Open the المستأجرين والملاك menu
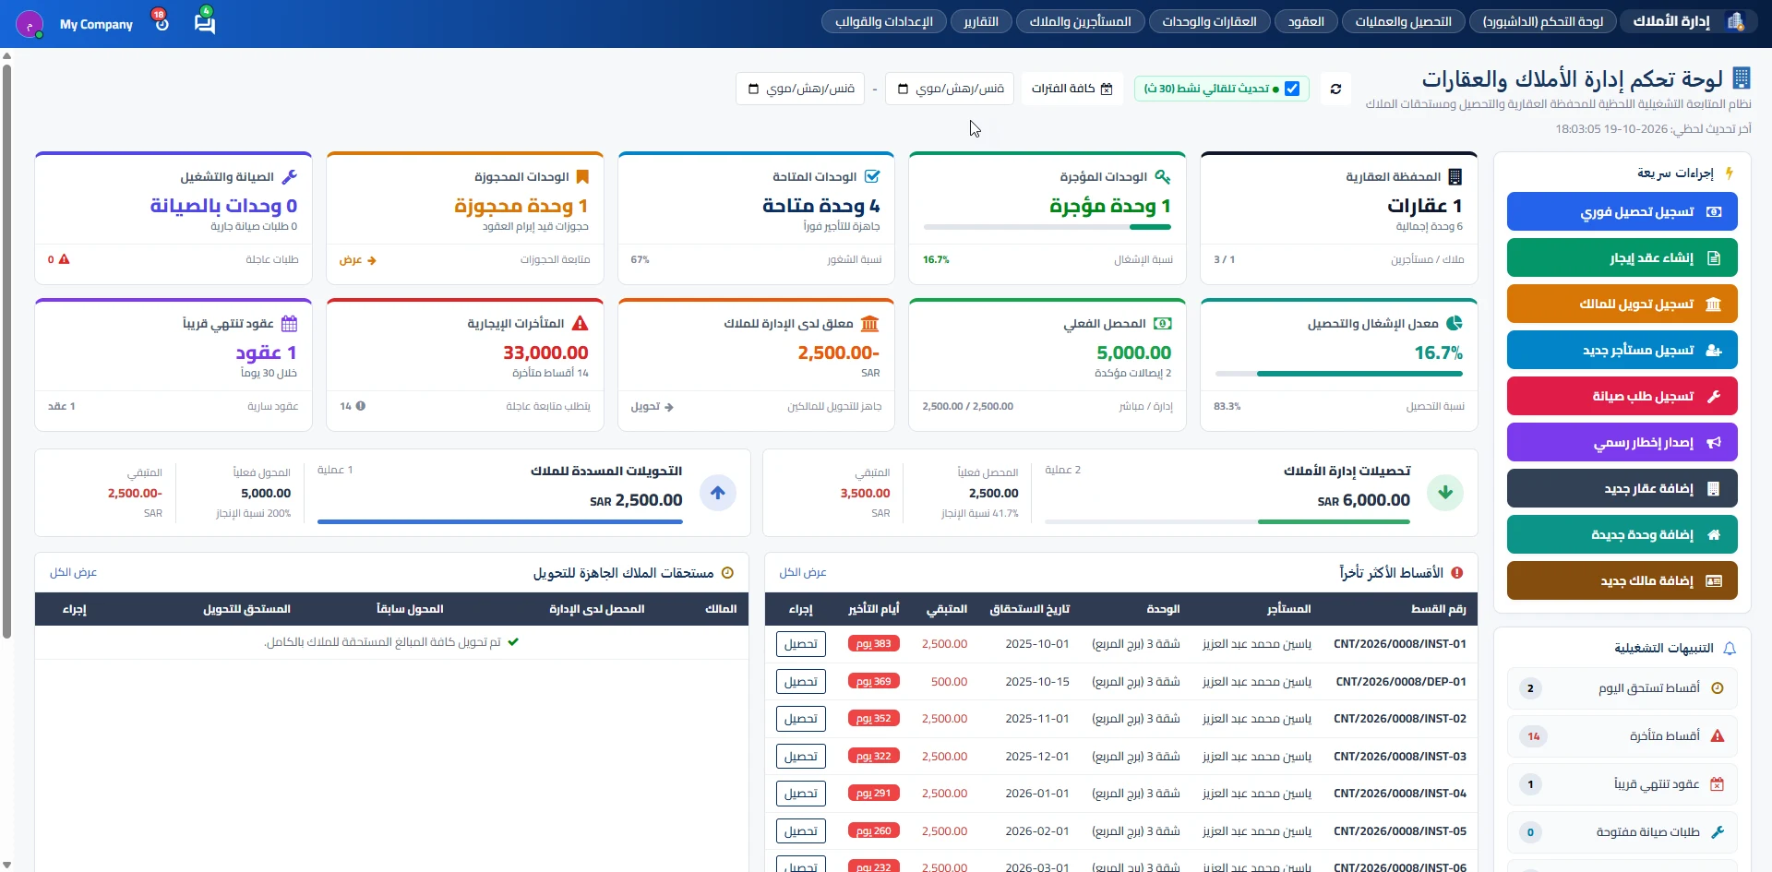Screen dimensions: 1772x872 coord(1080,21)
